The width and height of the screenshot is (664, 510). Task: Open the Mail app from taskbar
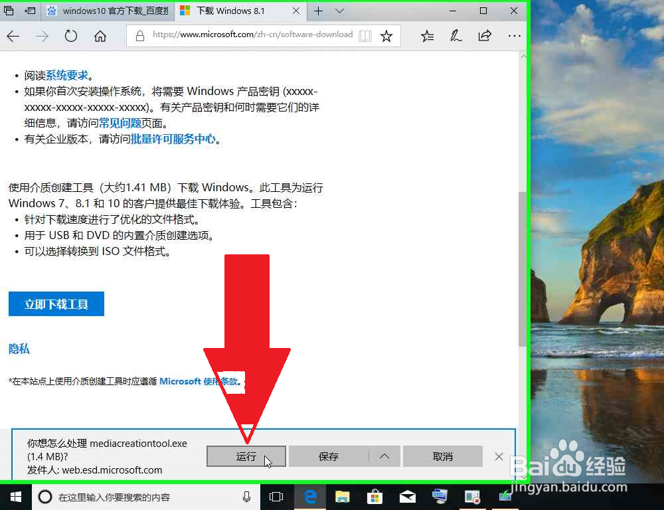(408, 497)
